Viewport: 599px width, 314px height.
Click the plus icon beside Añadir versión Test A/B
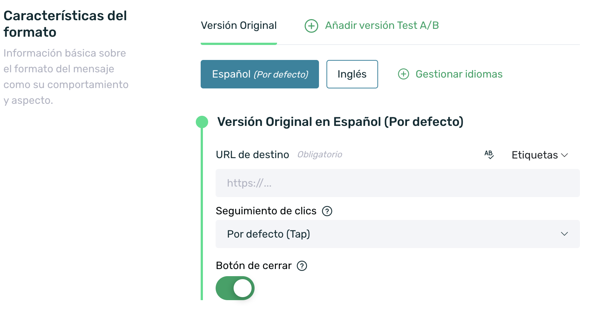(311, 26)
